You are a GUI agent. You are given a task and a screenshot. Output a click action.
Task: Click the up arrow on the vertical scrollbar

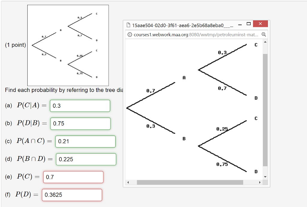(x=265, y=42)
